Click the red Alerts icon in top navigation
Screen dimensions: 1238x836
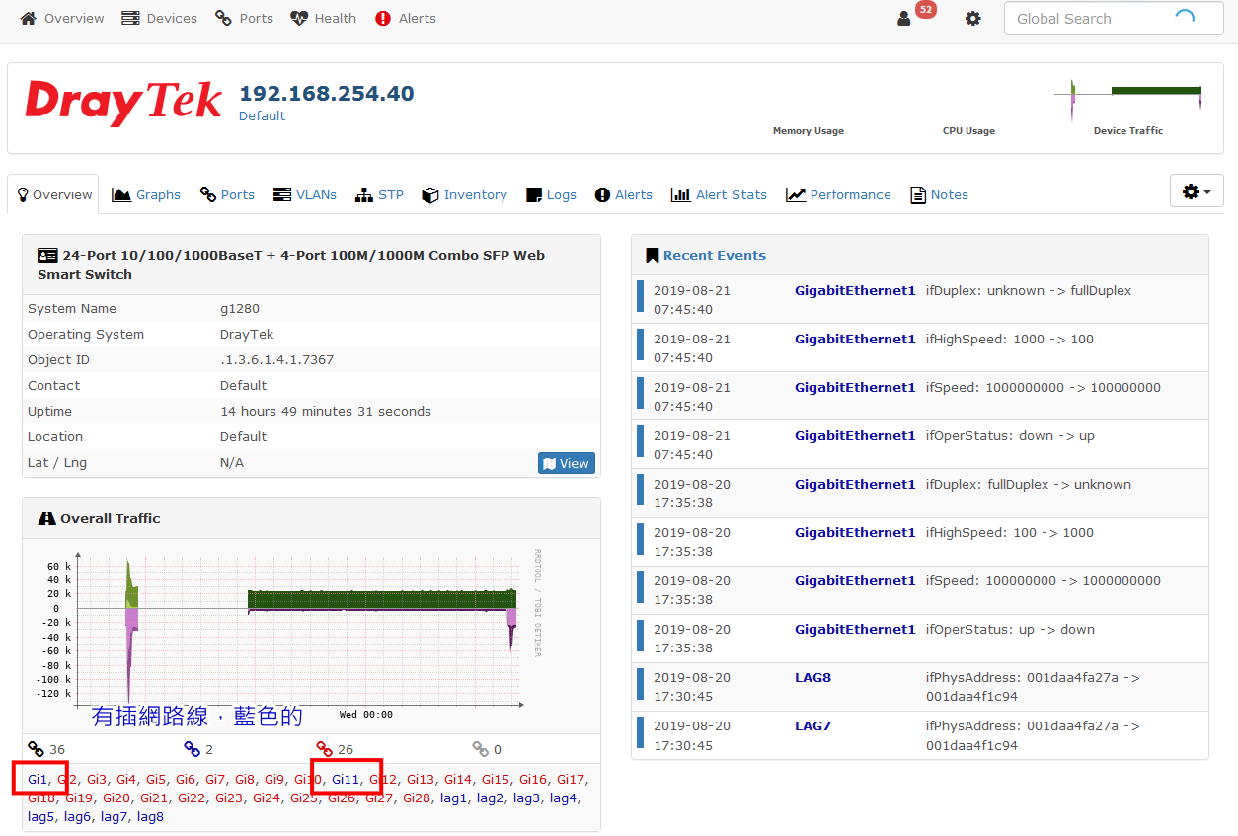(x=383, y=19)
